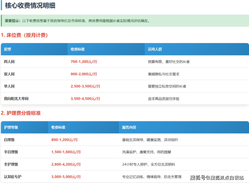
Task: Select the 四人间 row label
Action: tap(9, 62)
